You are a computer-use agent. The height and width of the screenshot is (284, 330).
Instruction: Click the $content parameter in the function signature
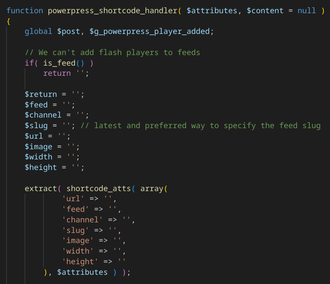point(265,10)
